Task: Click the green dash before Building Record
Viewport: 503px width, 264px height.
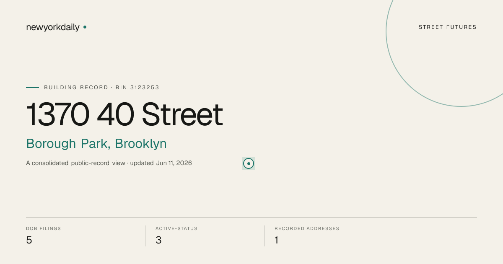Action: (32, 88)
